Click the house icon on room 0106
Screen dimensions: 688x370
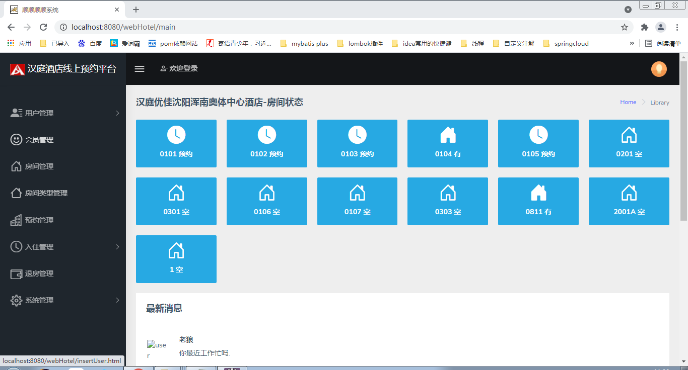coord(267,193)
